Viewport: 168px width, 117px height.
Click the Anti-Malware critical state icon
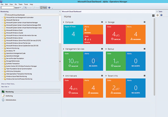point(70,93)
